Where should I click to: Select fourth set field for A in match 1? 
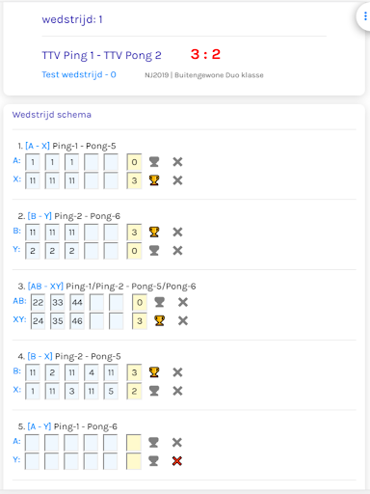(x=92, y=162)
